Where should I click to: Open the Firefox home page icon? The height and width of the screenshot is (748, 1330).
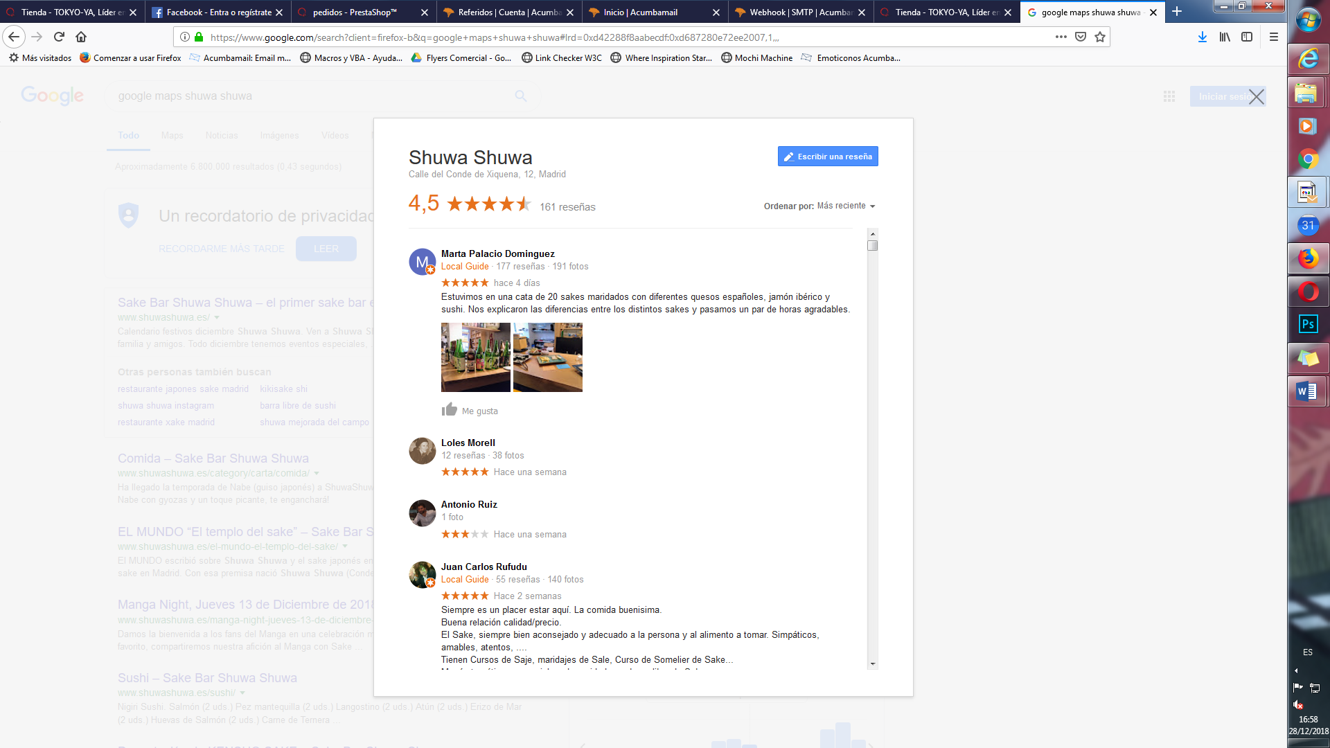click(81, 37)
